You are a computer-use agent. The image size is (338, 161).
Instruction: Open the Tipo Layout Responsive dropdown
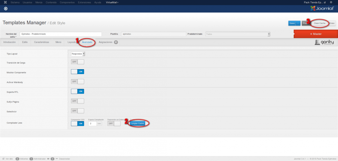(78, 54)
